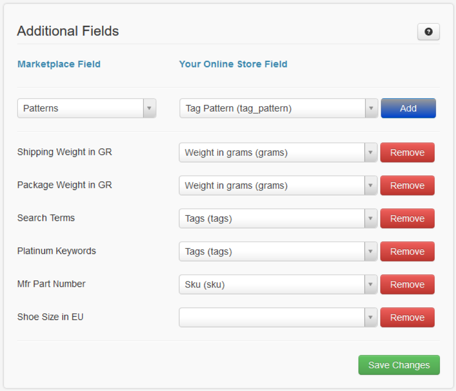Click the arrow on the Patterns dropdown

click(150, 108)
